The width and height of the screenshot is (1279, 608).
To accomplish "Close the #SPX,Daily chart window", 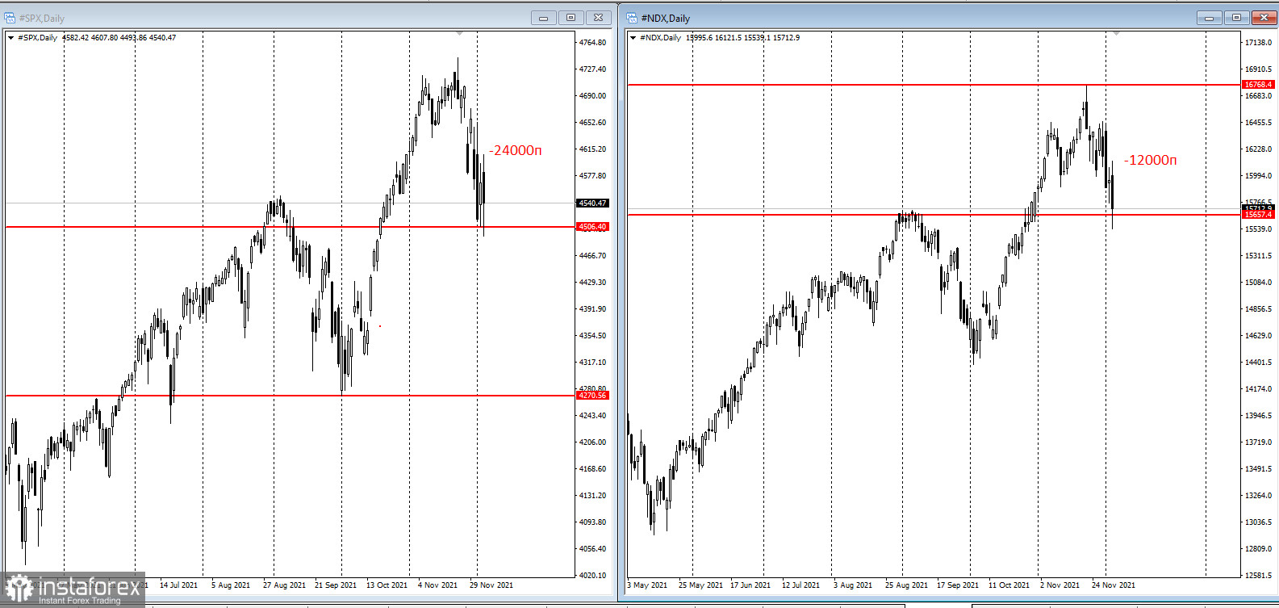I will [598, 18].
